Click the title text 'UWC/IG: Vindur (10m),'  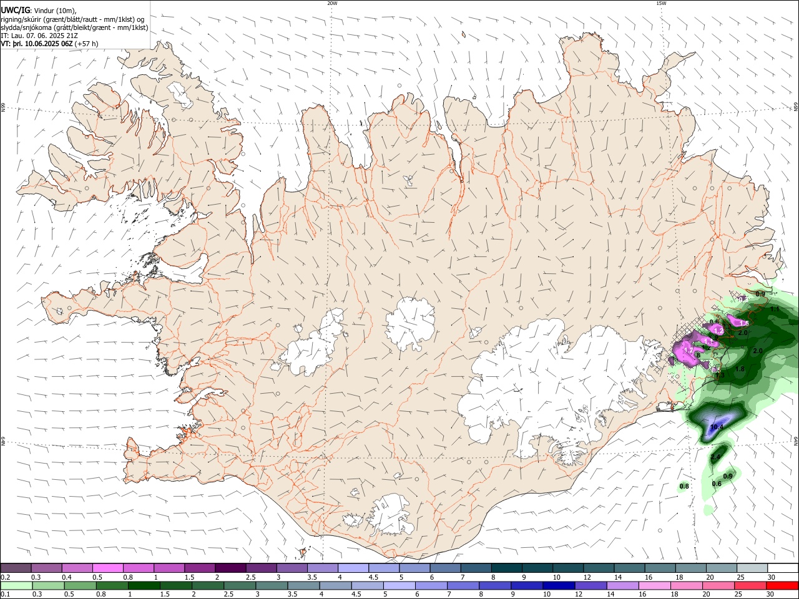point(38,11)
